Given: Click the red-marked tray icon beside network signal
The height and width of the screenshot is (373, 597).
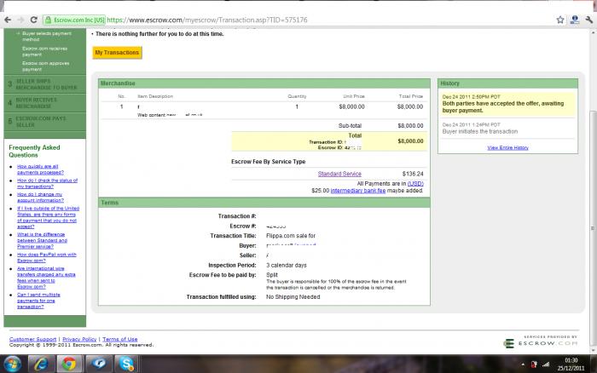Looking at the screenshot, I should tap(534, 364).
